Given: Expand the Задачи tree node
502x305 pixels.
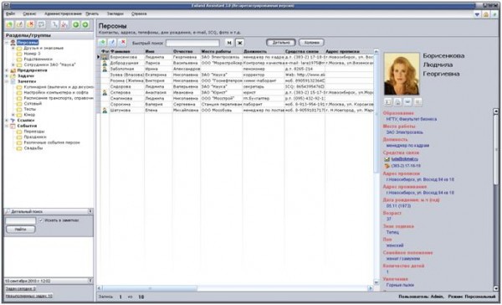Looking at the screenshot, I should (x=7, y=76).
